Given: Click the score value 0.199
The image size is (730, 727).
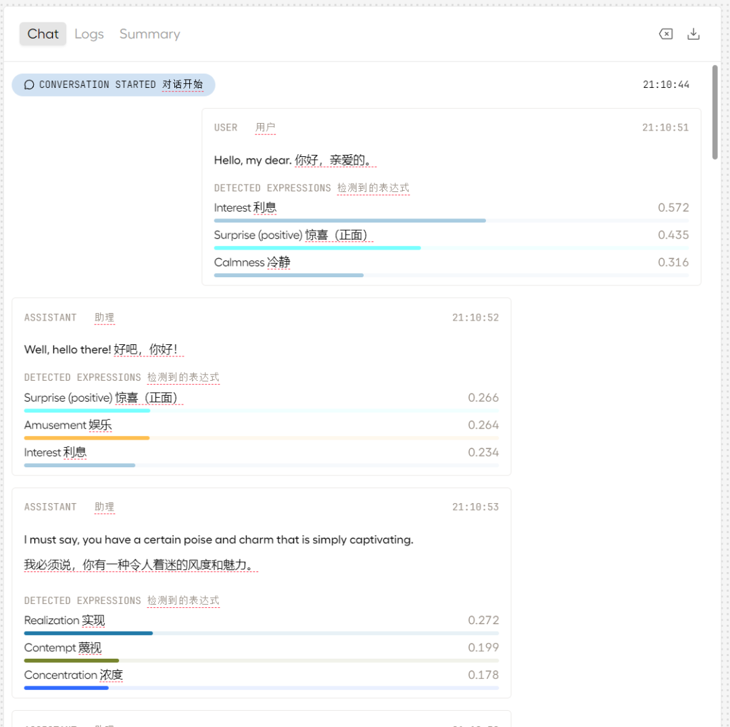Looking at the screenshot, I should tap(483, 648).
